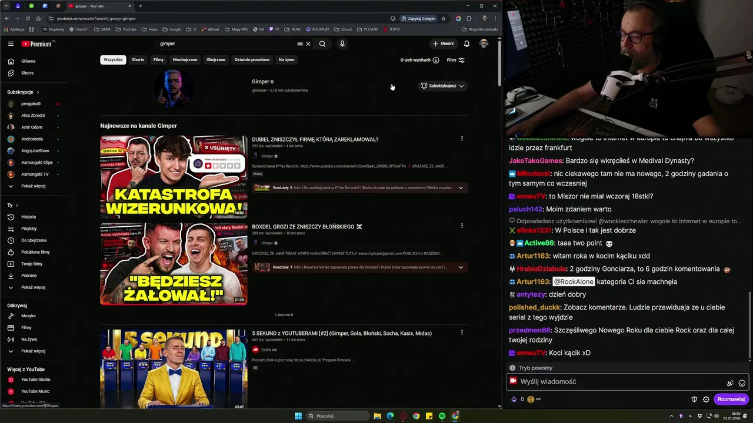Viewport: 753px width, 423px height.
Task: Open YouTube account avatar menu
Action: click(x=484, y=43)
